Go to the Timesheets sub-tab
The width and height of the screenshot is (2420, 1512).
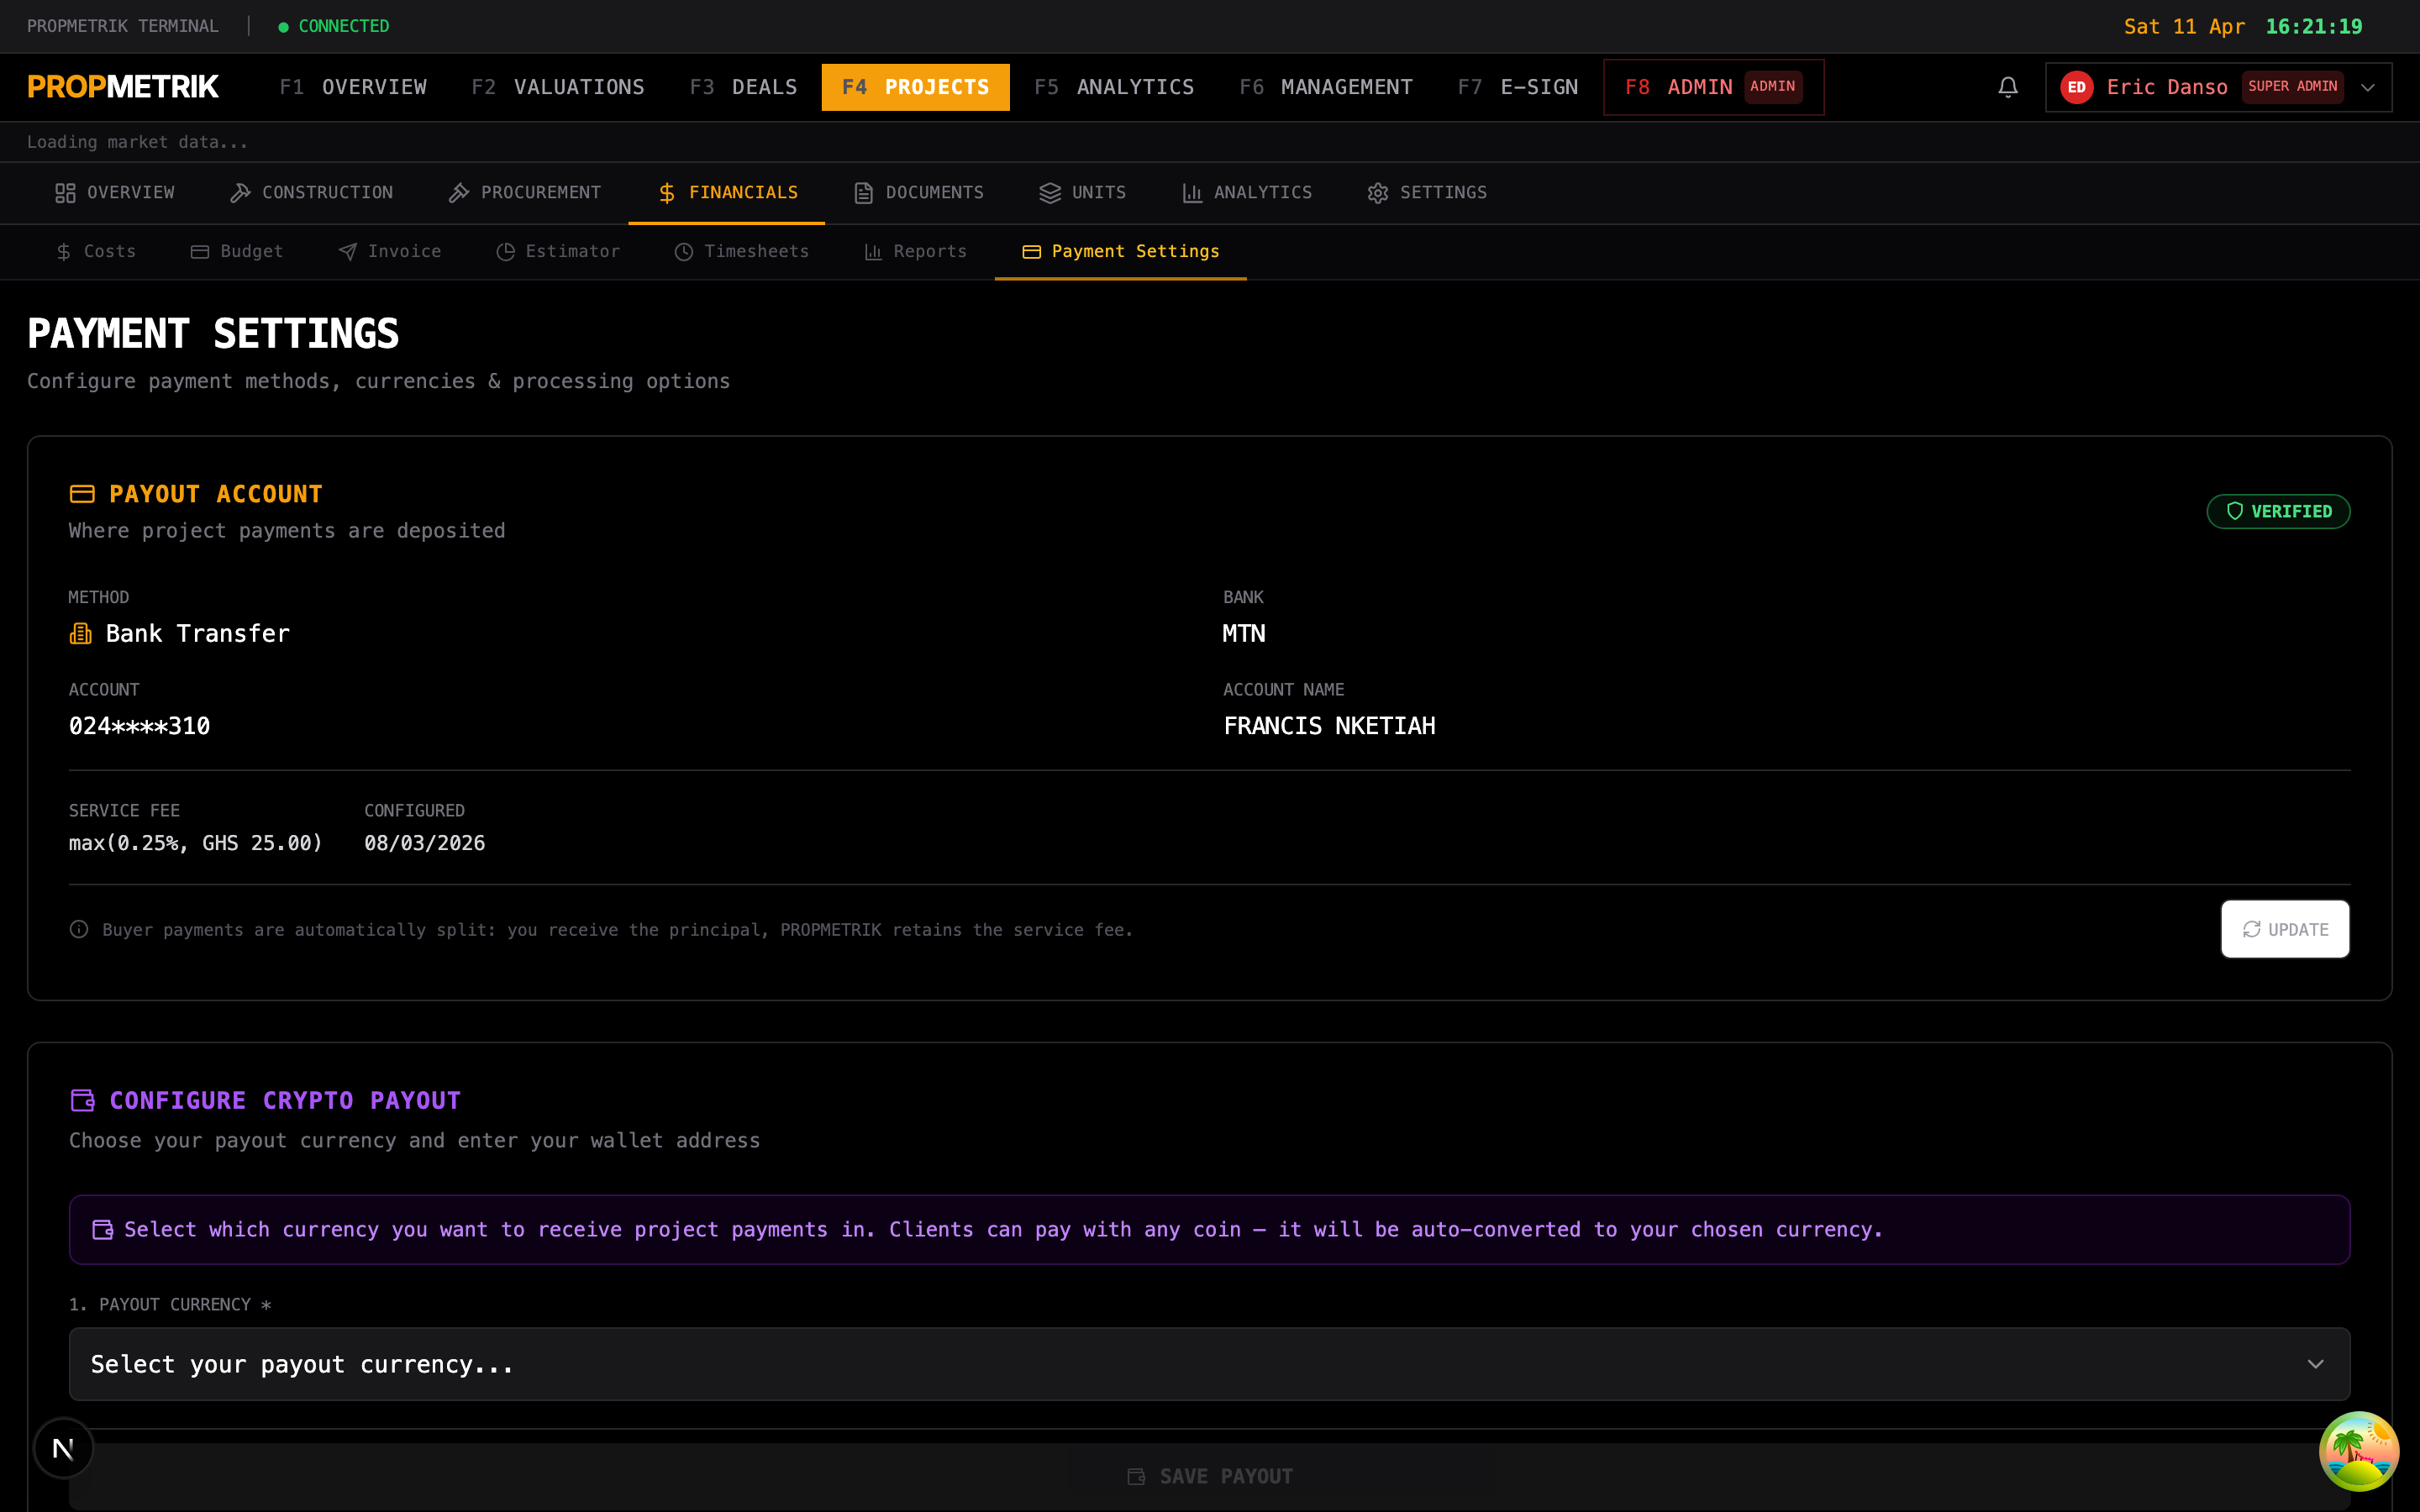coord(741,251)
